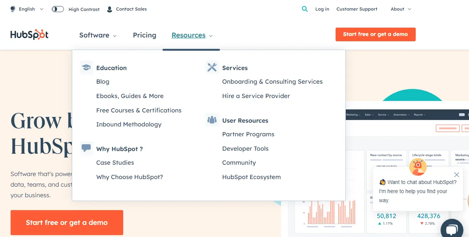Click the HubSpot logo

[x=29, y=35]
